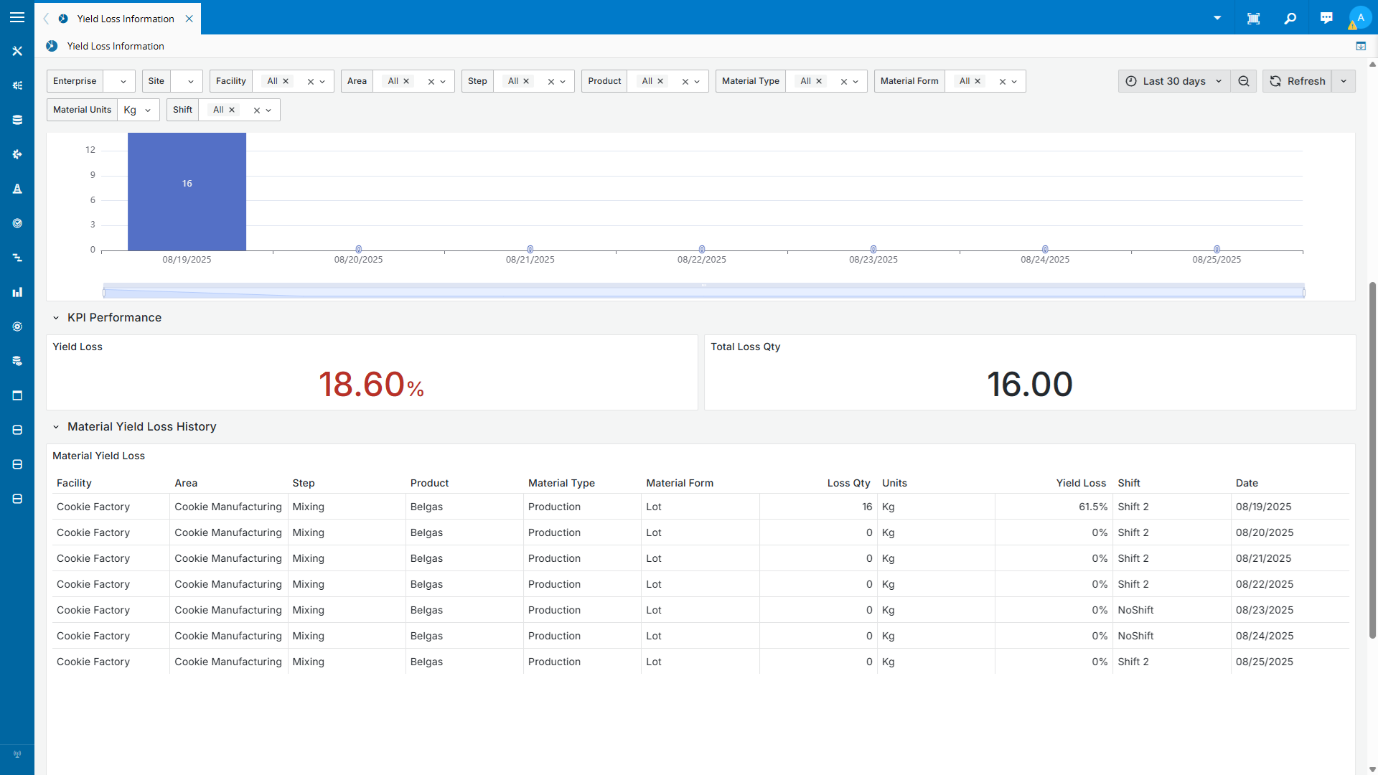The width and height of the screenshot is (1378, 775).
Task: Remove the All tag from Facility filter
Action: (286, 81)
